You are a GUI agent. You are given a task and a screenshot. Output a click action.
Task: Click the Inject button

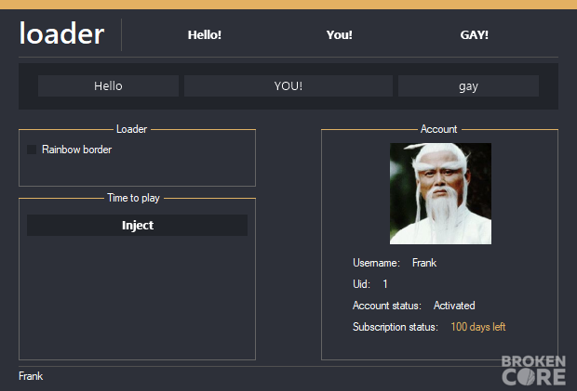137,225
